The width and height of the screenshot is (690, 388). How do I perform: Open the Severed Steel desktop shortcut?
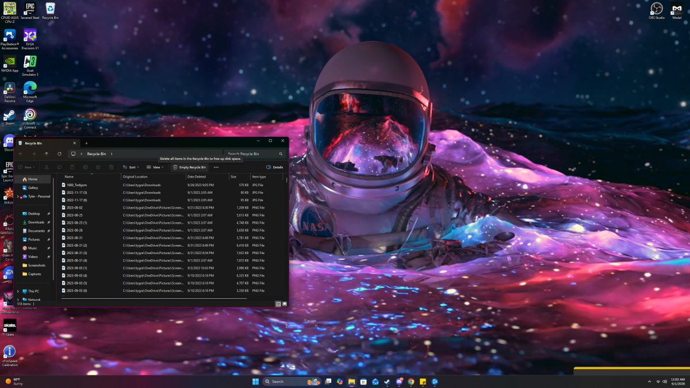tap(30, 11)
